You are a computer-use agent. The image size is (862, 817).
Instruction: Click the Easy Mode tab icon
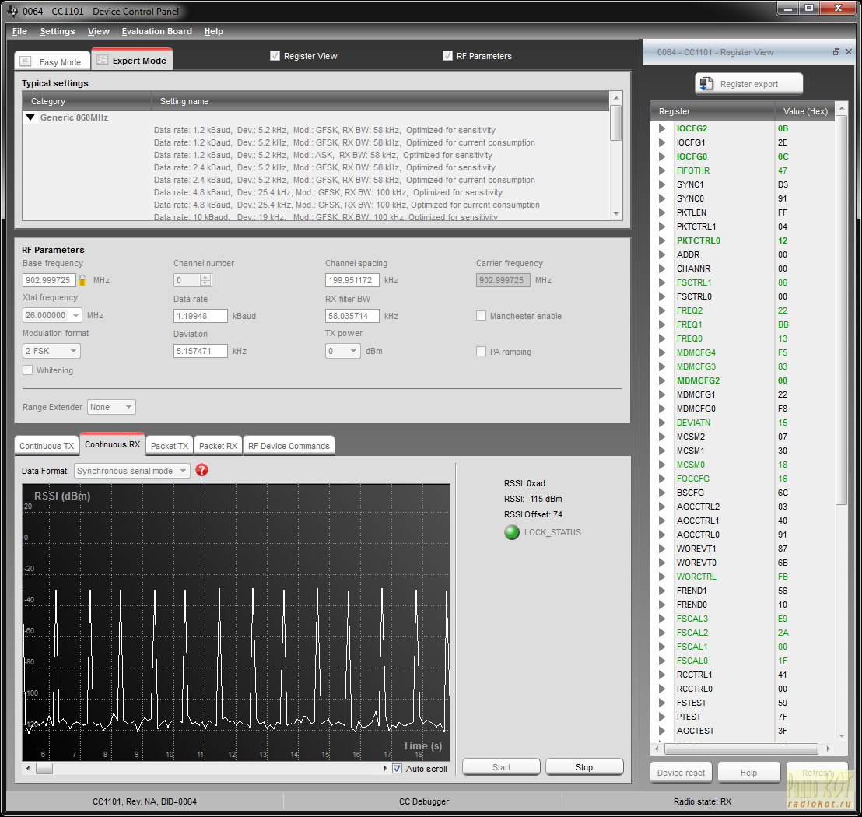(26, 61)
